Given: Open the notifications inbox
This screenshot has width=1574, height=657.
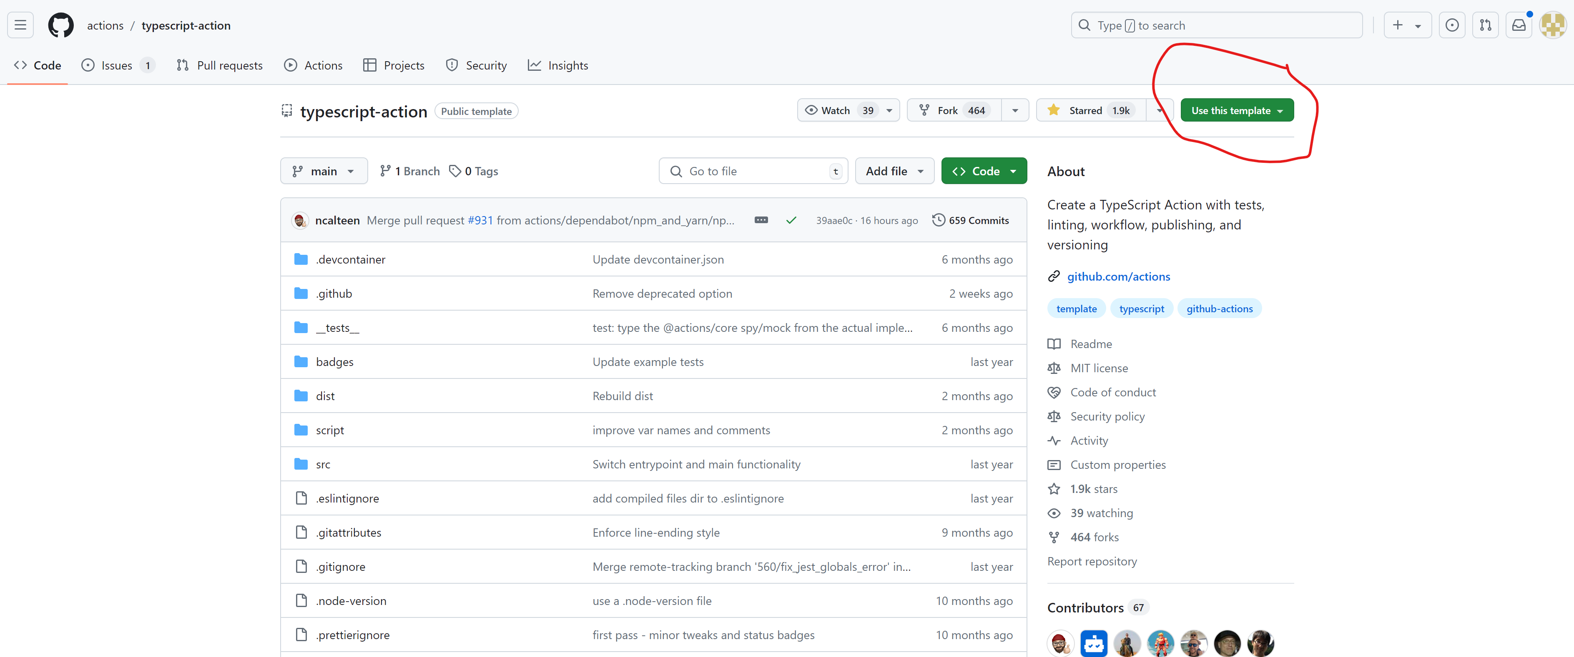Looking at the screenshot, I should [x=1519, y=25].
